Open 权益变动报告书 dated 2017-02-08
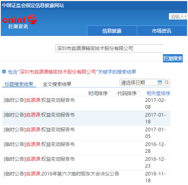This screenshot has width=188, height=185. point(39,100)
